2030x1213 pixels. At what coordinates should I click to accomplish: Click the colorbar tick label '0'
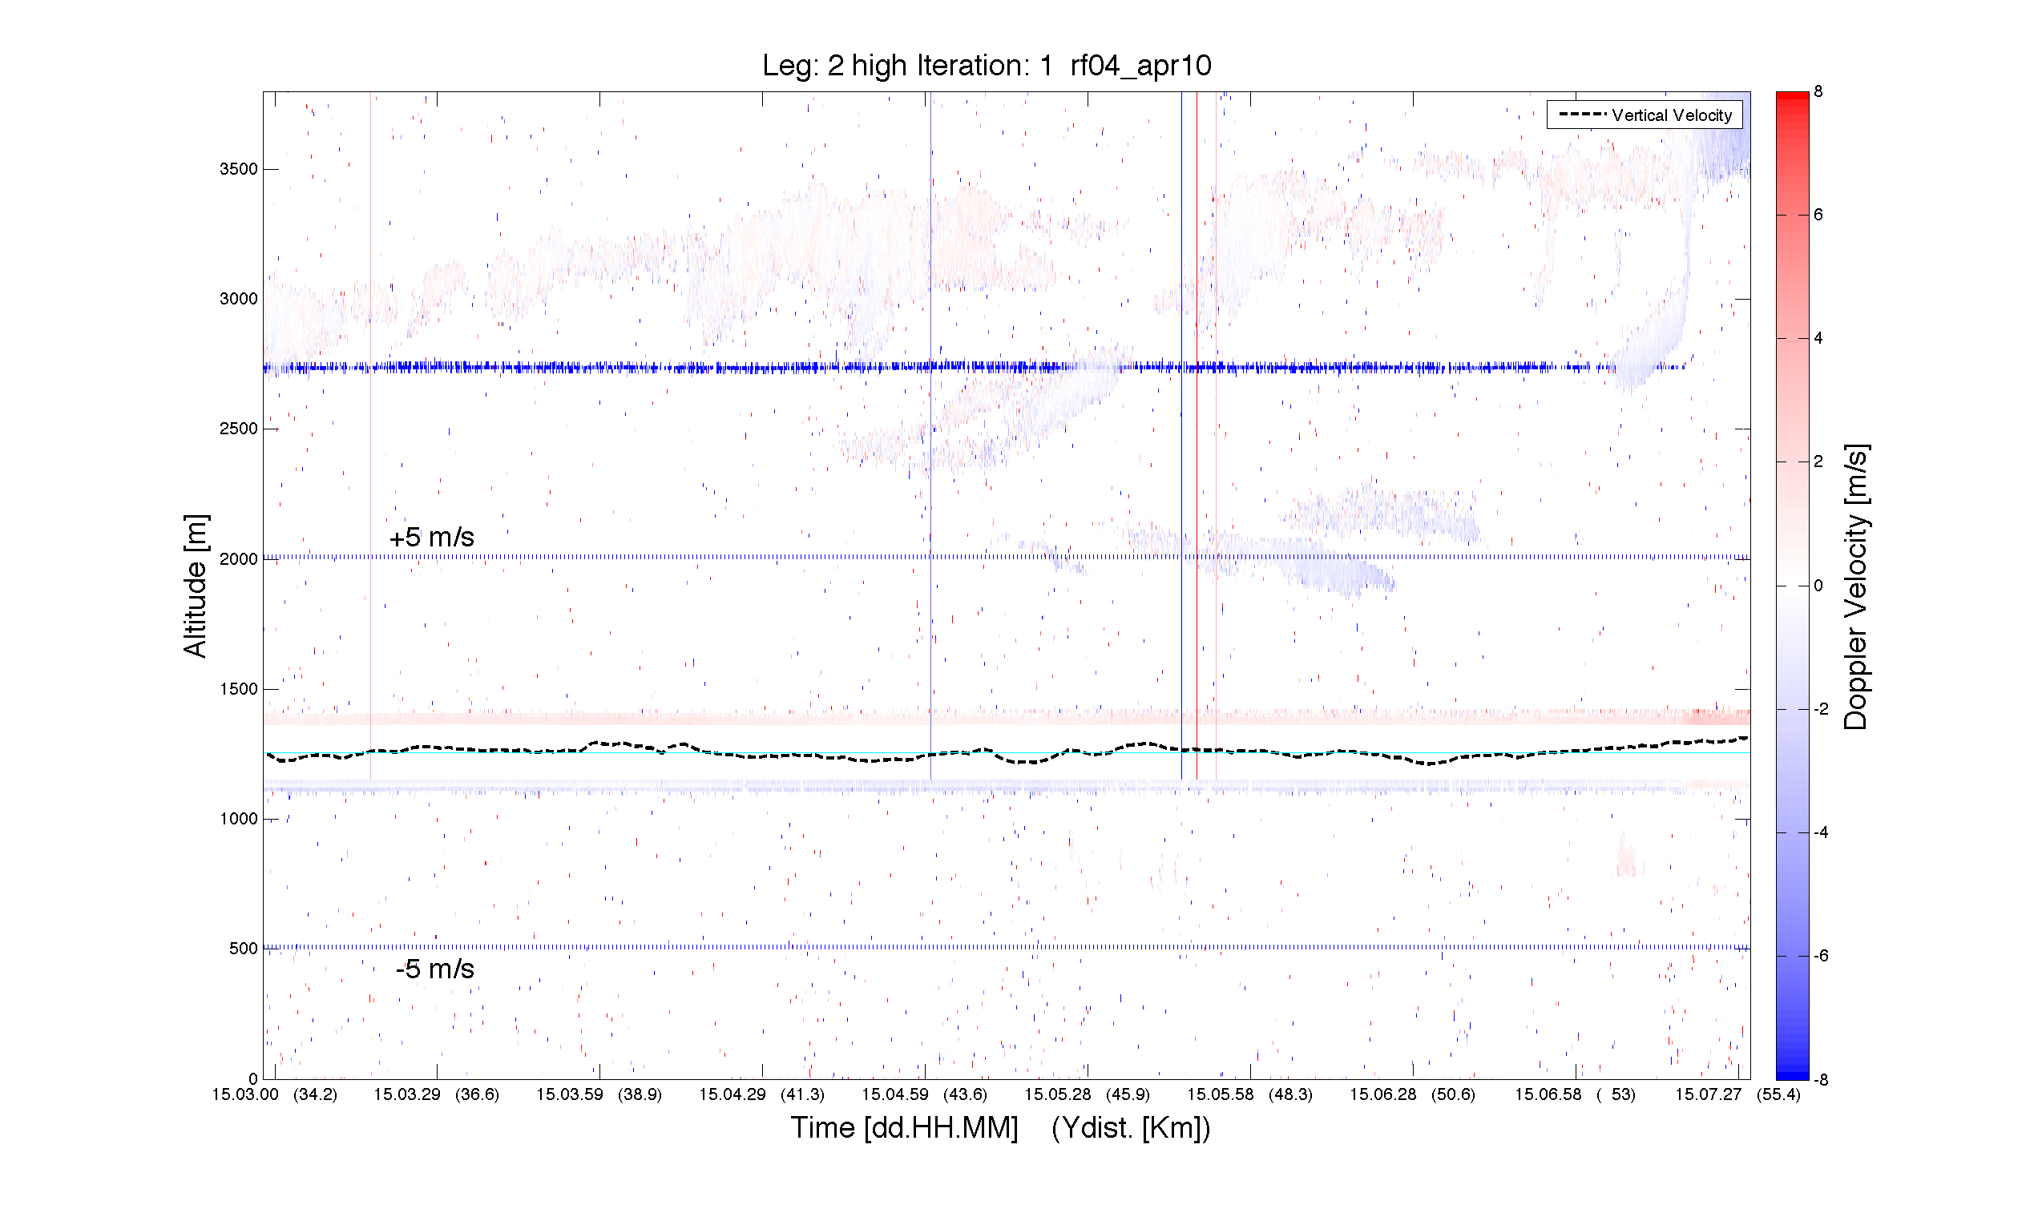pos(1818,586)
